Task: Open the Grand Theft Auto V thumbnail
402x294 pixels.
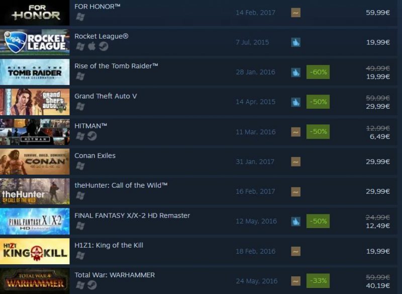Action: [x=35, y=102]
